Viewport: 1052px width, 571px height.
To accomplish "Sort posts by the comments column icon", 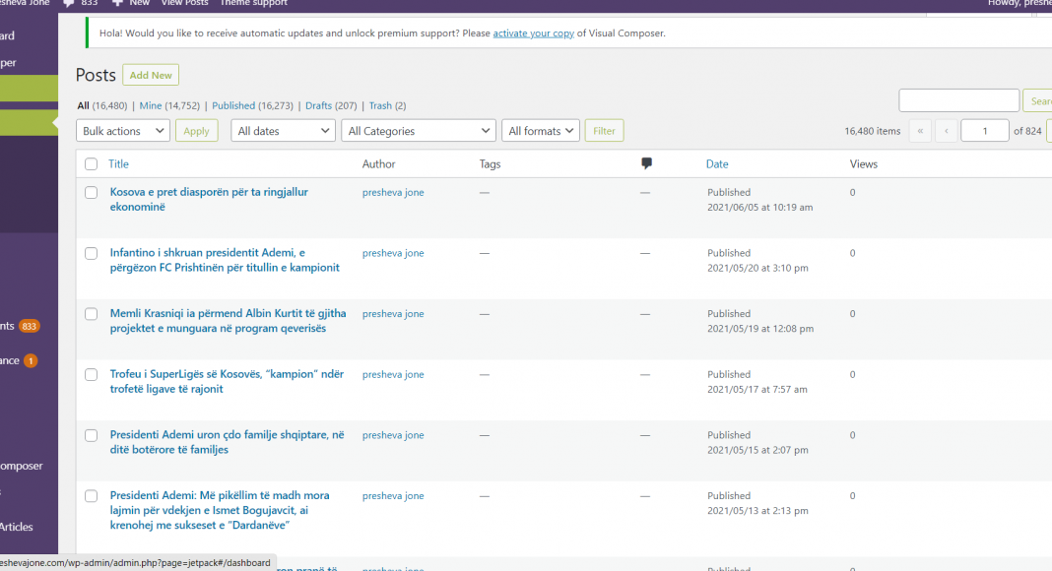I will [646, 163].
